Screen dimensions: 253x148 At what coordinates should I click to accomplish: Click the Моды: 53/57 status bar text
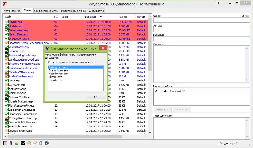(x=228, y=143)
